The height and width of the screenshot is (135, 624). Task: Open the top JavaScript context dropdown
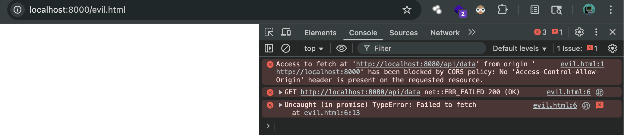click(314, 49)
